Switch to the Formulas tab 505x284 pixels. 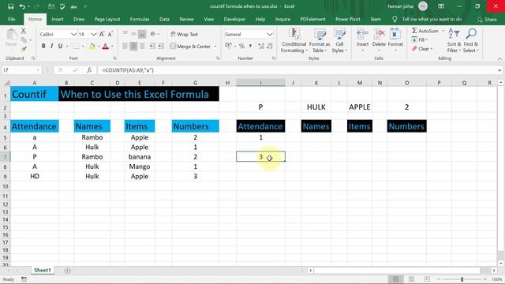pos(140,19)
